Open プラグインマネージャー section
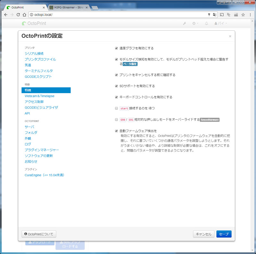The width and height of the screenshot is (256, 254). pos(42,150)
